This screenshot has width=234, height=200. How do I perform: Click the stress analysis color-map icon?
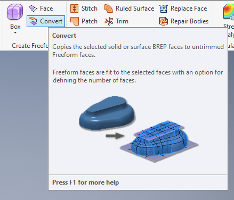(229, 12)
